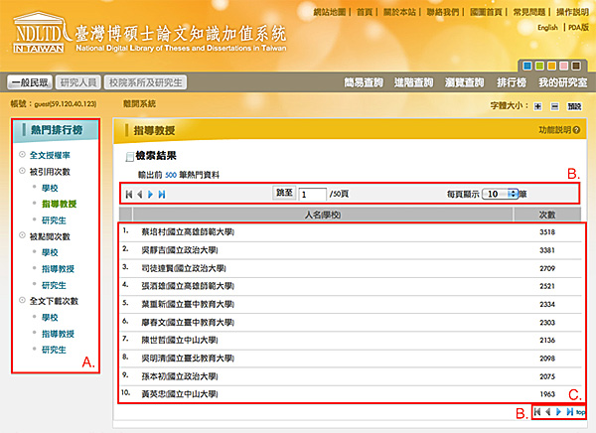This screenshot has height=433, width=596.
Task: Switch to the 研究人員 tab
Action: pos(76,83)
